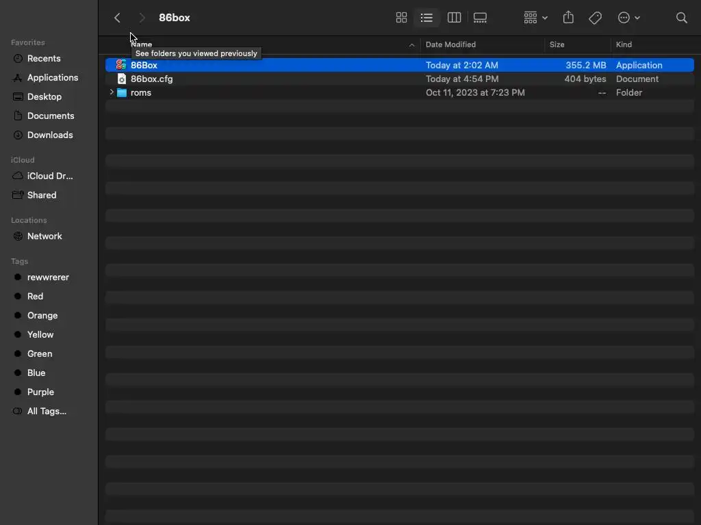Switch to gallery view

480,18
